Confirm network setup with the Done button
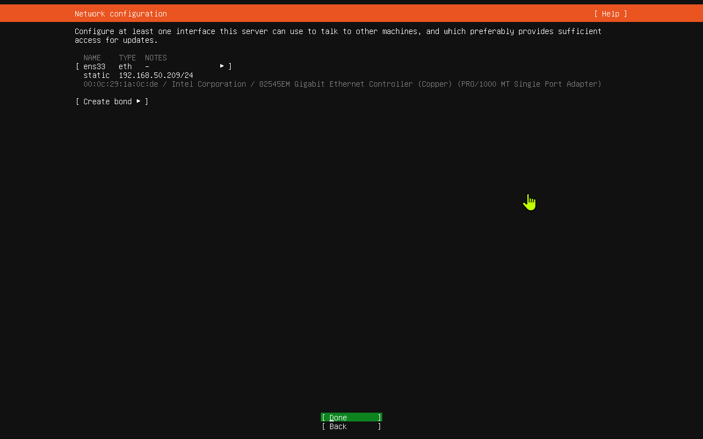 tap(351, 417)
